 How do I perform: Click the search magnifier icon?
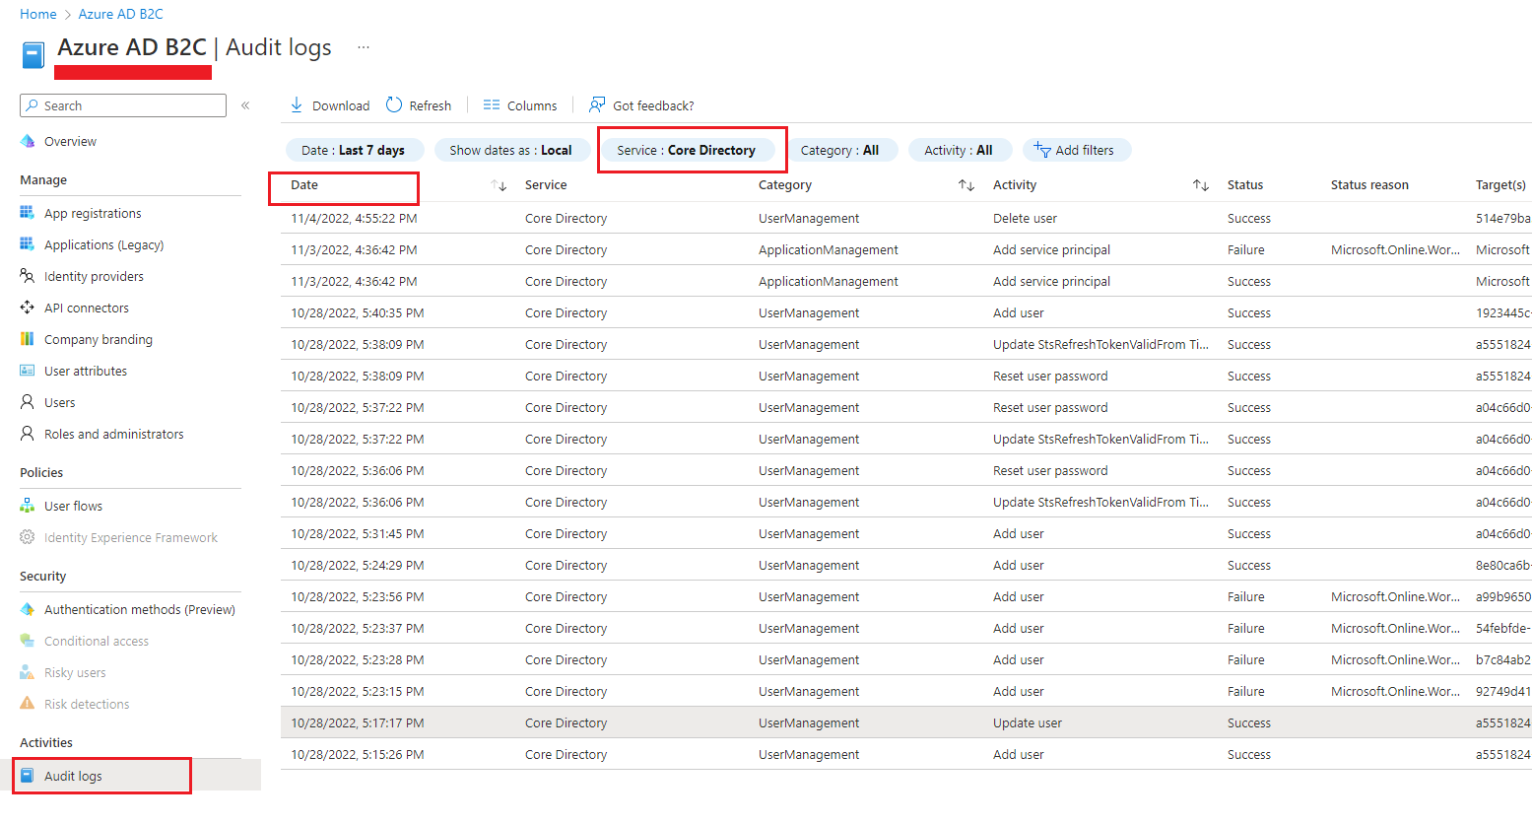click(33, 105)
